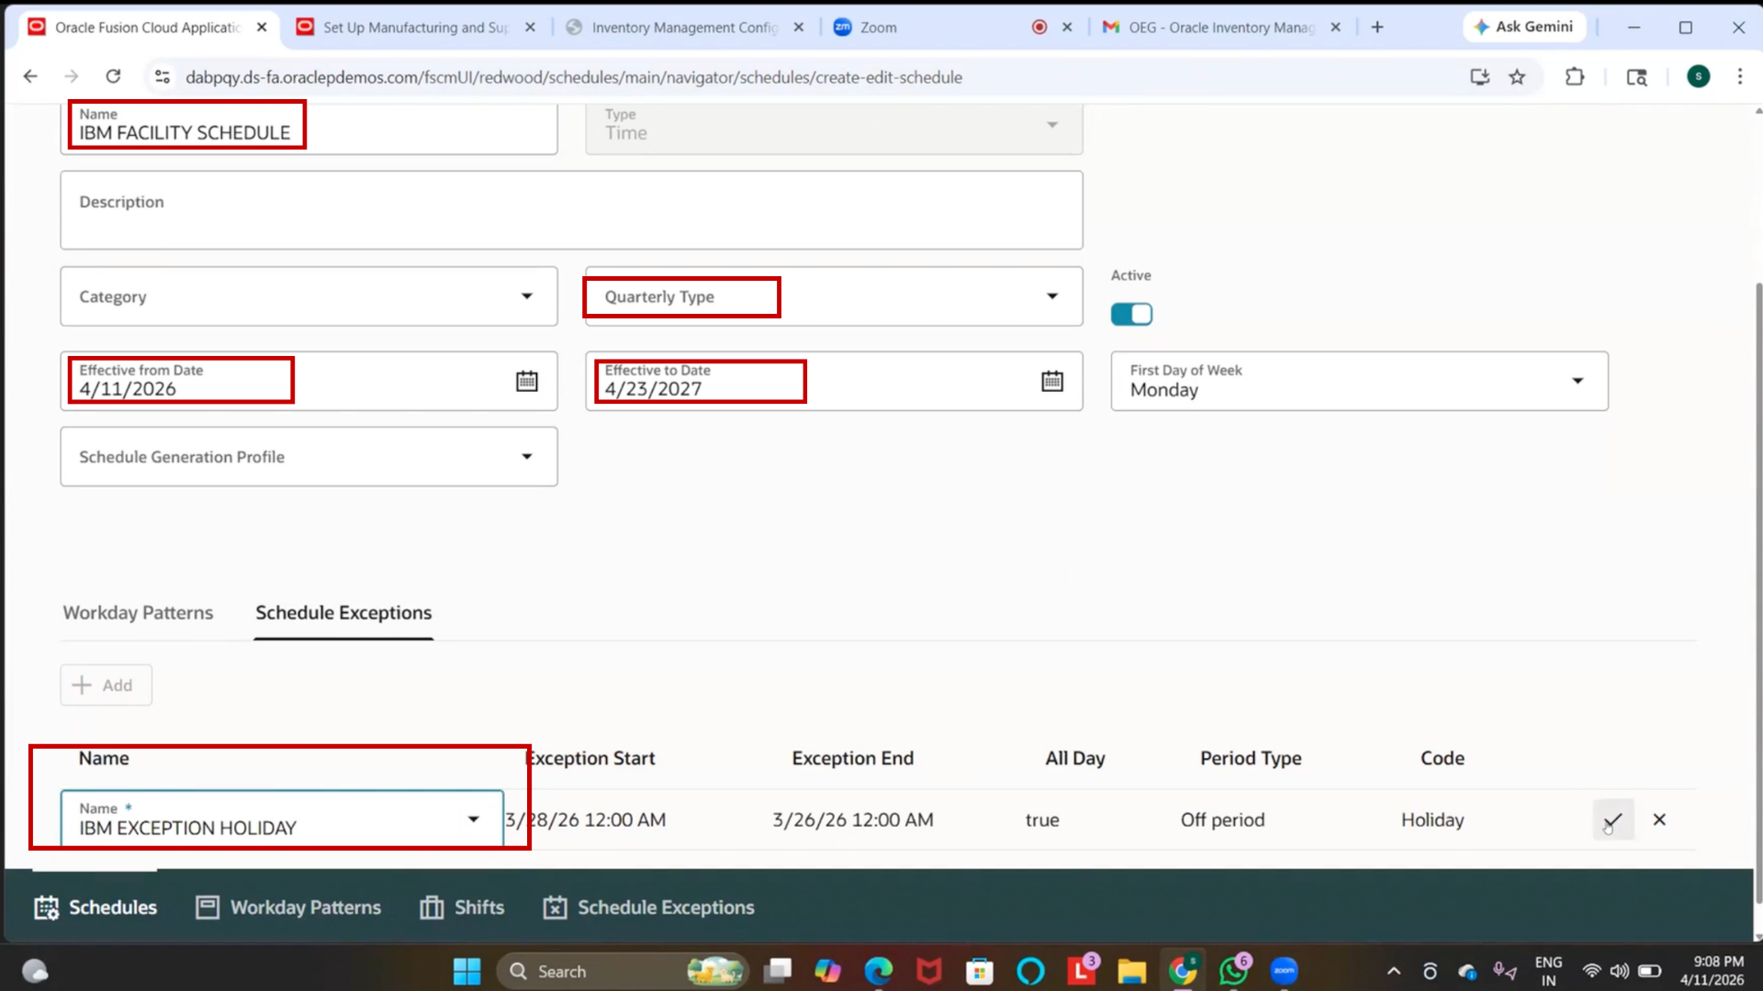The image size is (1763, 991).
Task: Click the Period Type column header
Action: click(1251, 758)
